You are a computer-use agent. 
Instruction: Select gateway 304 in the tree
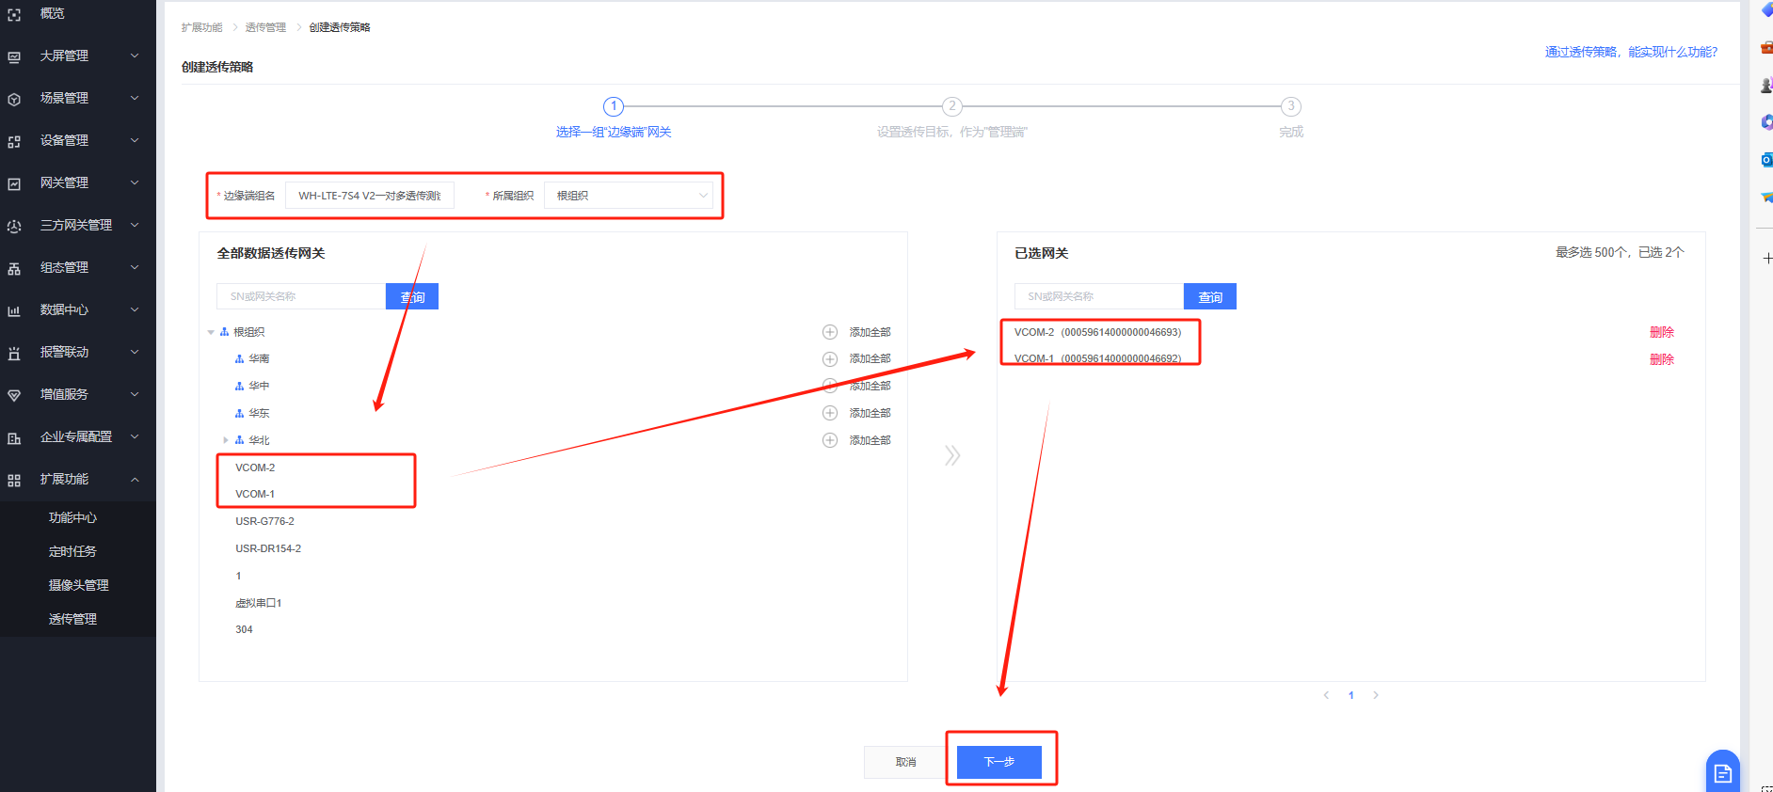244,629
